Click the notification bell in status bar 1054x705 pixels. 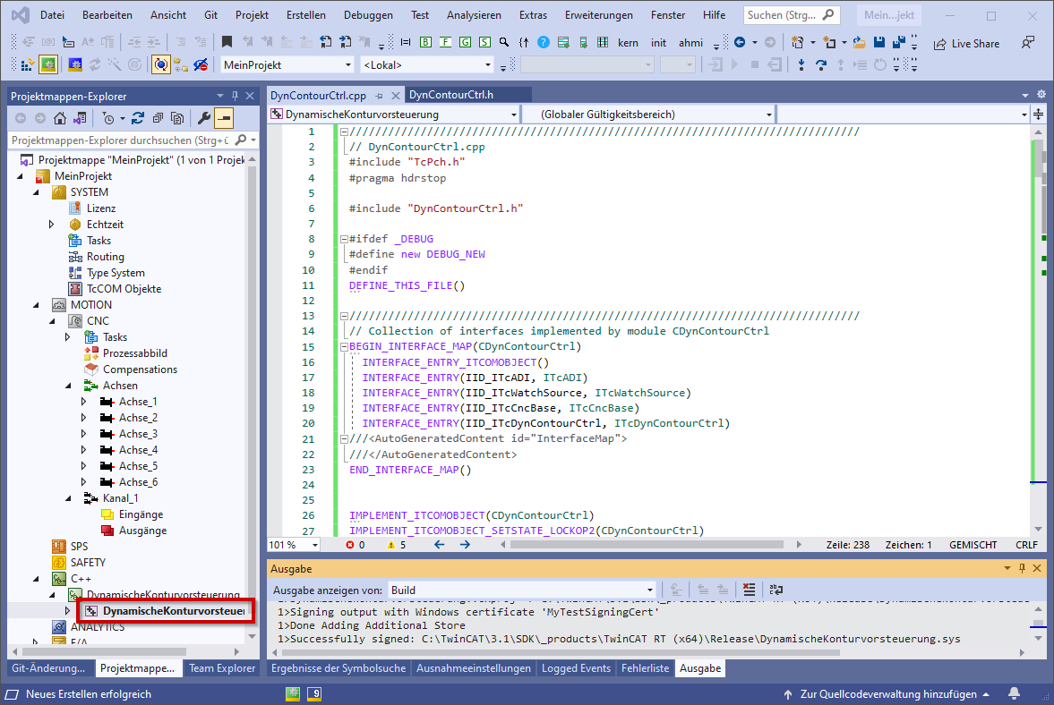tap(1015, 693)
